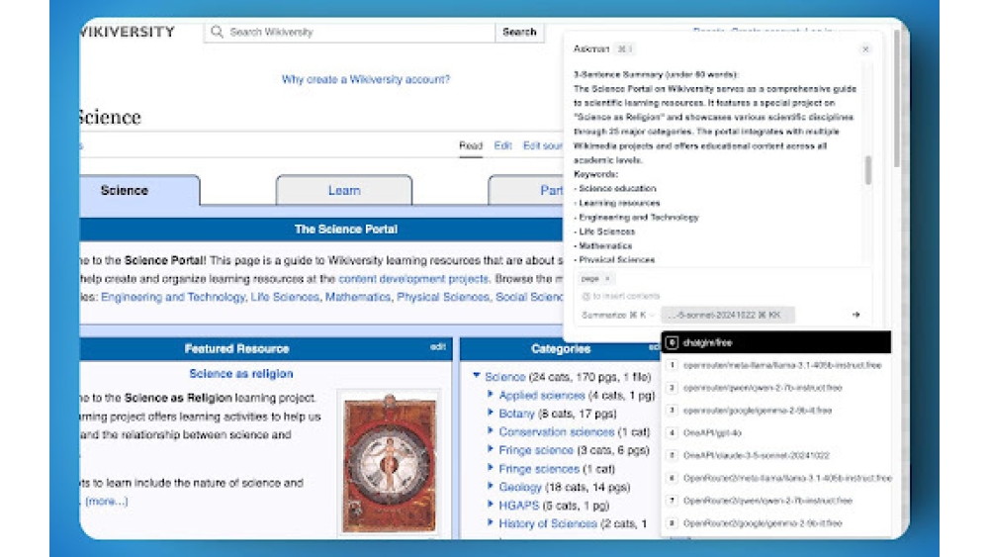Open the Physical Sciences link
This screenshot has width=989, height=557.
[x=443, y=297]
